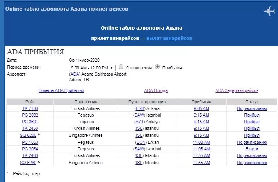Click the ESB airport code link
Image resolution: width=278 pixels, height=182 pixels.
140,108
